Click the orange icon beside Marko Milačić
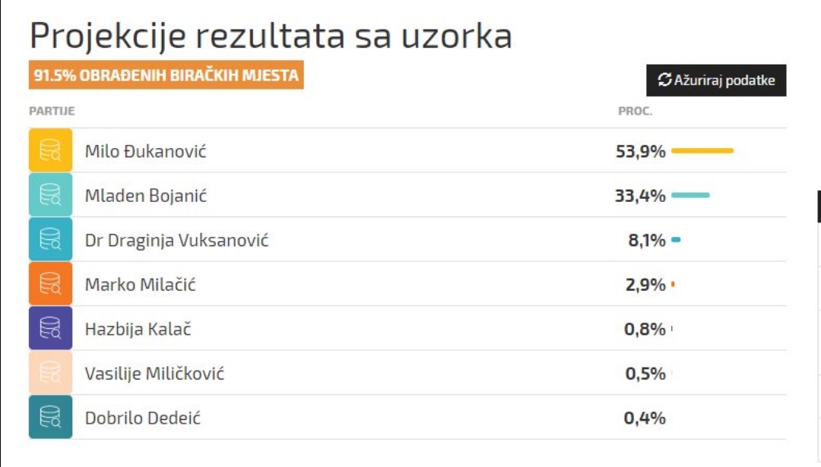The width and height of the screenshot is (821, 467). (x=50, y=283)
